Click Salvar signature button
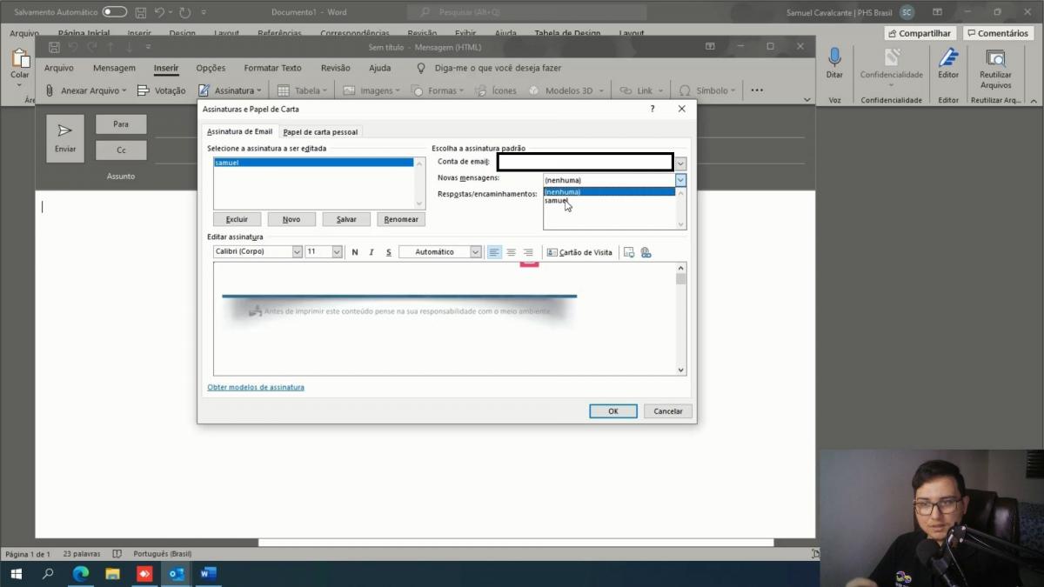Screen dimensions: 1044x587 pos(346,219)
